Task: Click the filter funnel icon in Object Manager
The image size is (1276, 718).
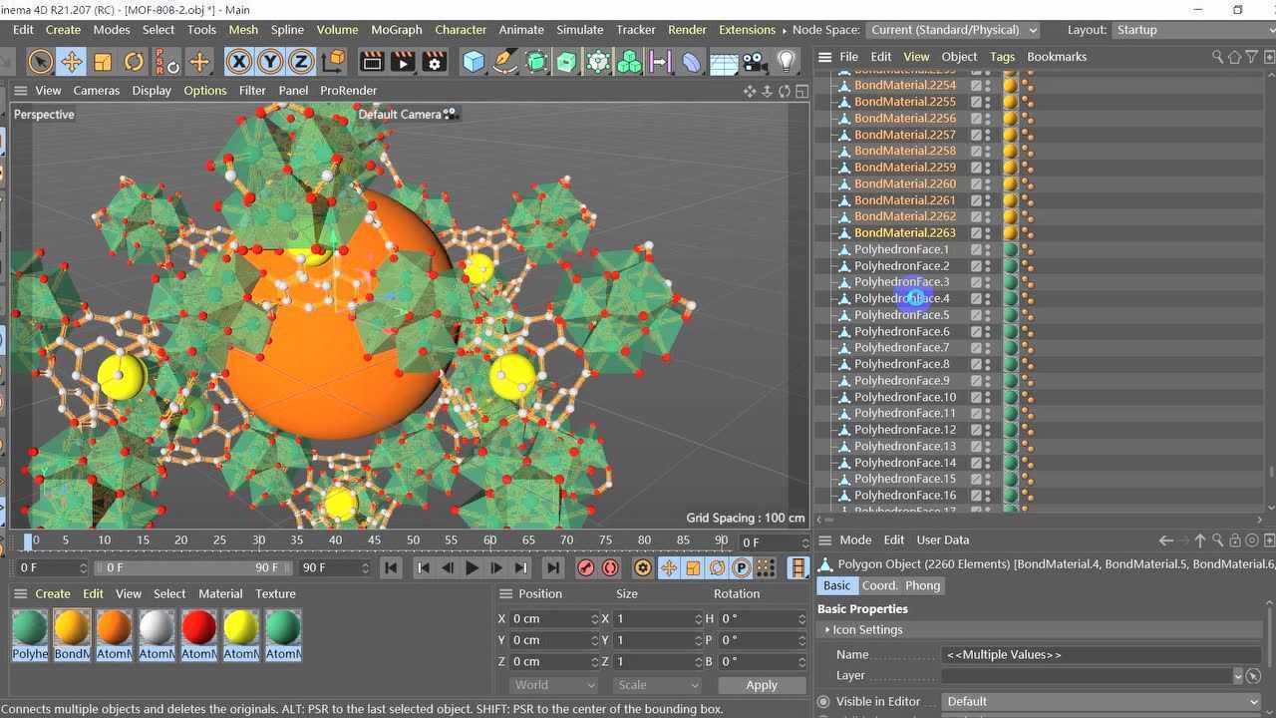Action: tap(1251, 57)
